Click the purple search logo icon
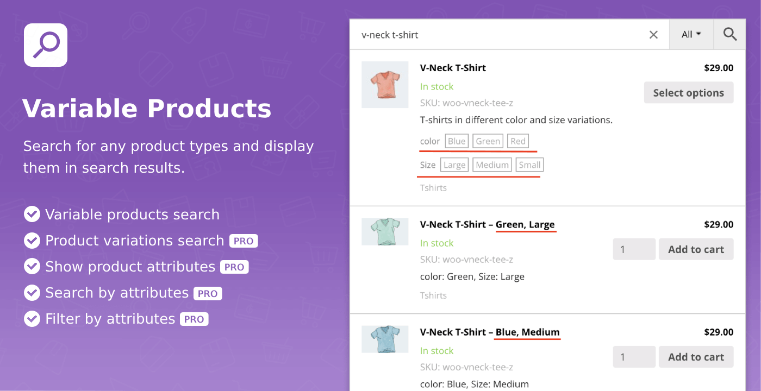 click(46, 45)
